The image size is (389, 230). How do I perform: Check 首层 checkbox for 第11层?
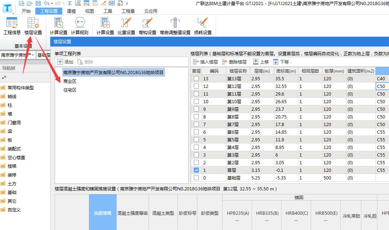[x=196, y=94]
